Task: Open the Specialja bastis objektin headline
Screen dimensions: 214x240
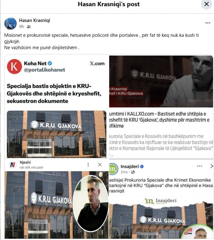Action: pyautogui.click(x=54, y=93)
